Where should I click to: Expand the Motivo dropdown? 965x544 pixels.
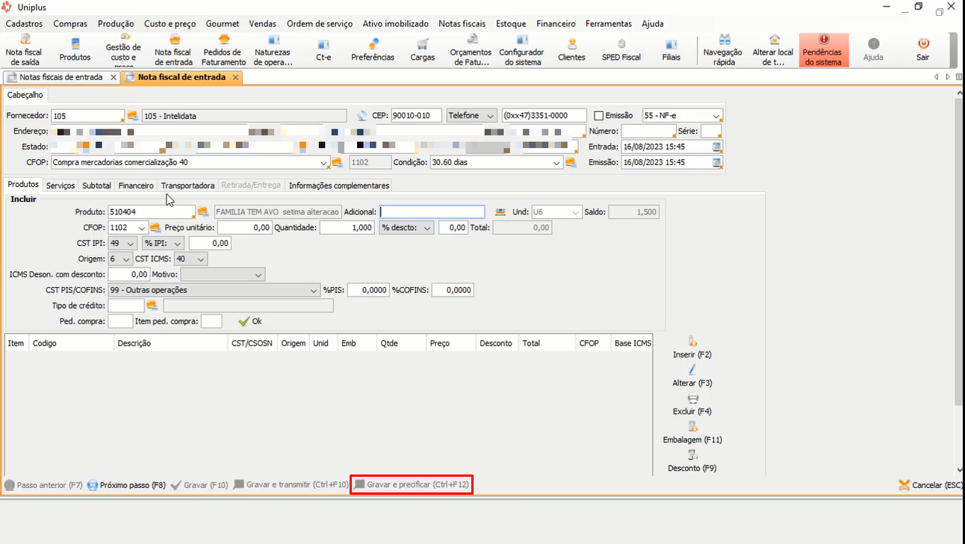point(258,275)
